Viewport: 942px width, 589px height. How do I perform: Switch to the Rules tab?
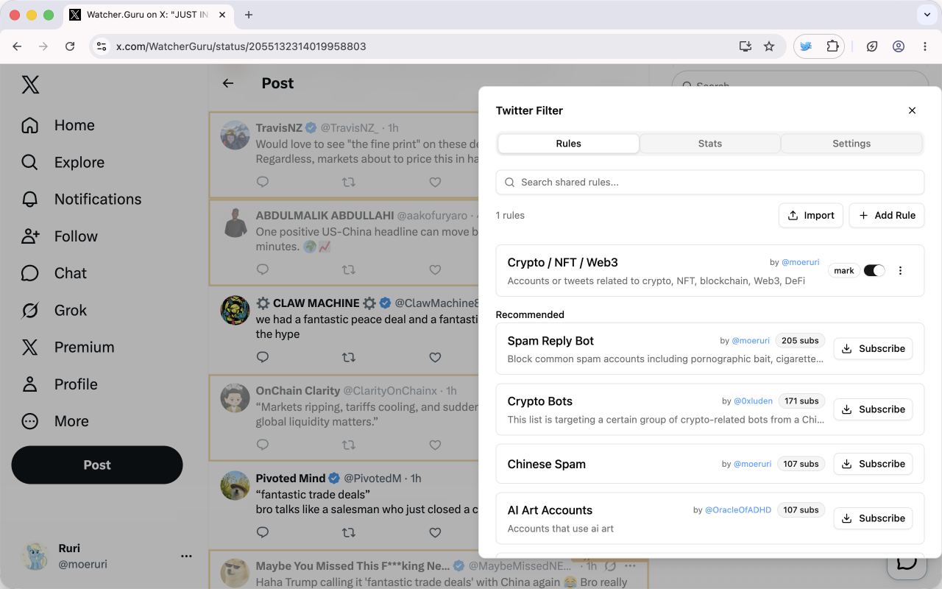click(568, 144)
